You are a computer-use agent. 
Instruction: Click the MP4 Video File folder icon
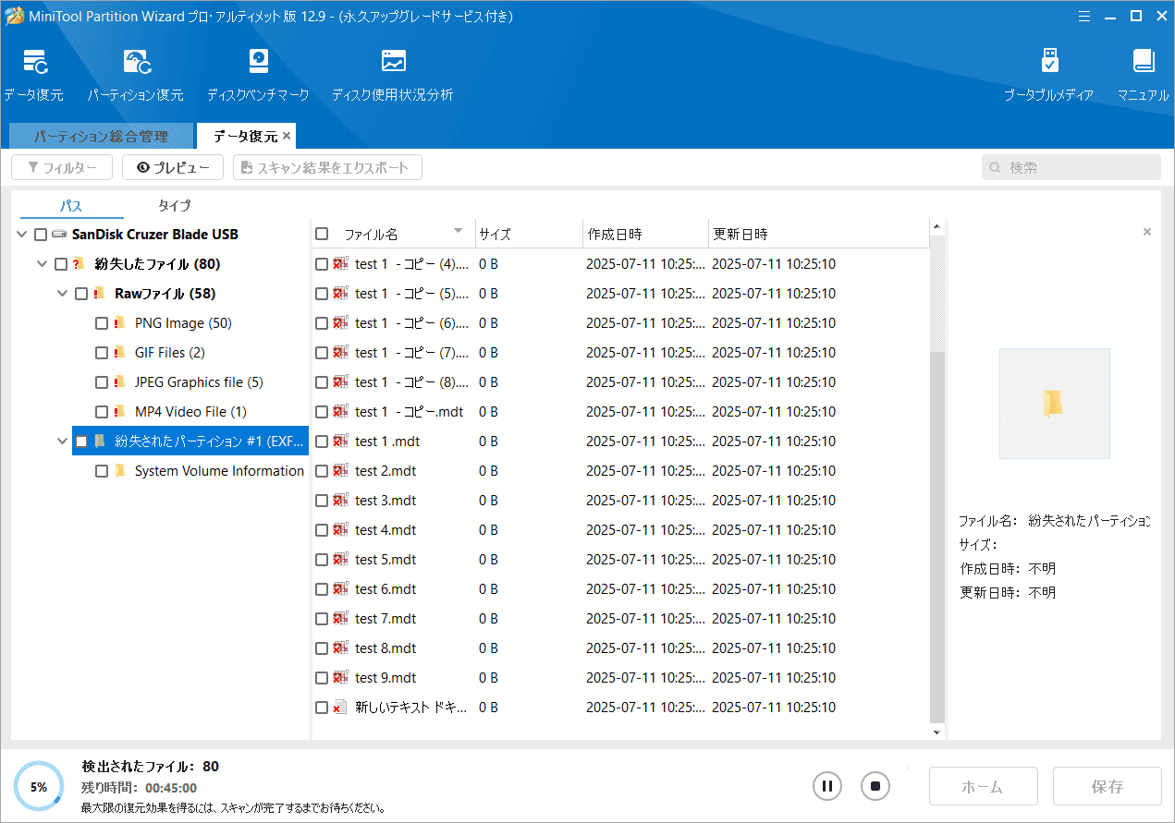click(x=119, y=412)
